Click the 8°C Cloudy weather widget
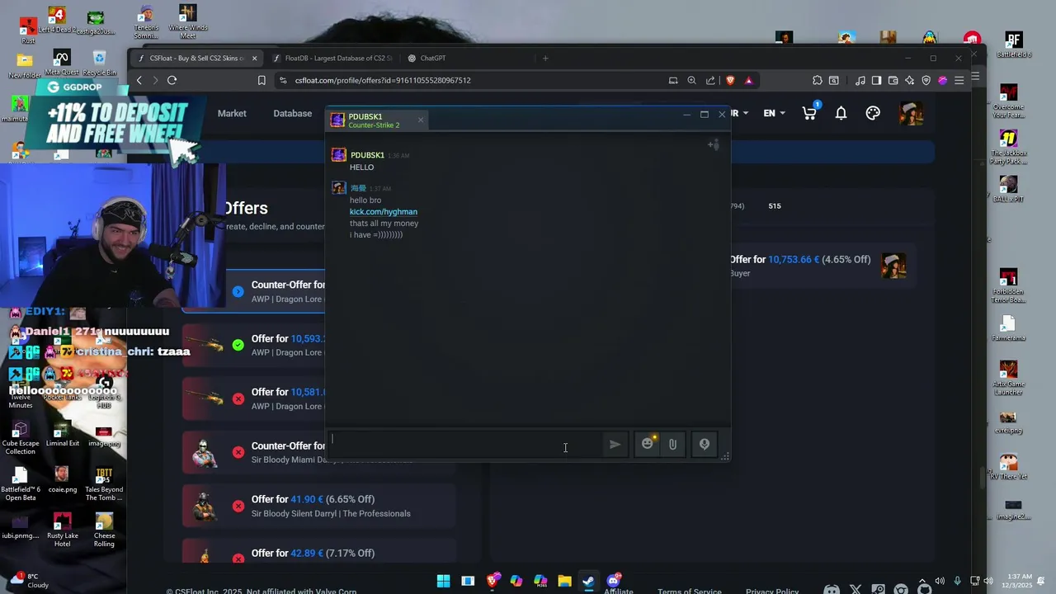Viewport: 1056px width, 594px height. click(x=28, y=581)
